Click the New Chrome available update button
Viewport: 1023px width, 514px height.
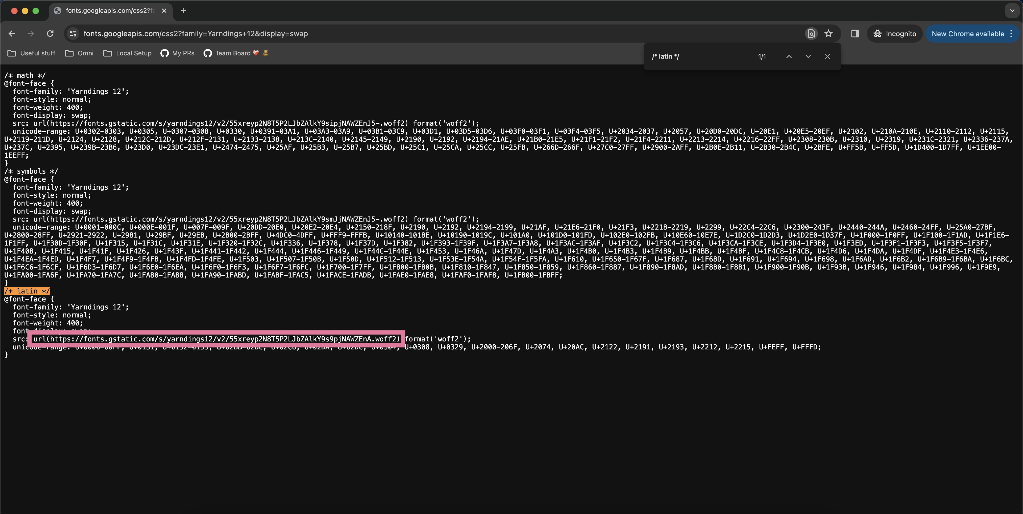pos(967,34)
